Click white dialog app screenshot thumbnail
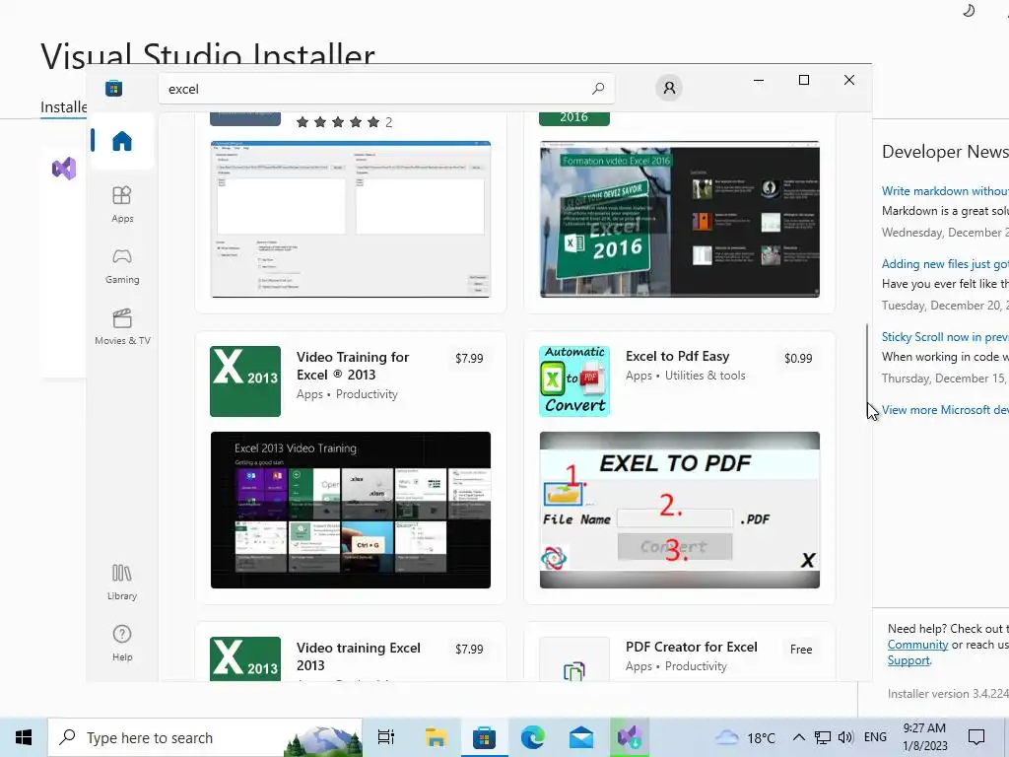This screenshot has width=1009, height=757. (351, 220)
